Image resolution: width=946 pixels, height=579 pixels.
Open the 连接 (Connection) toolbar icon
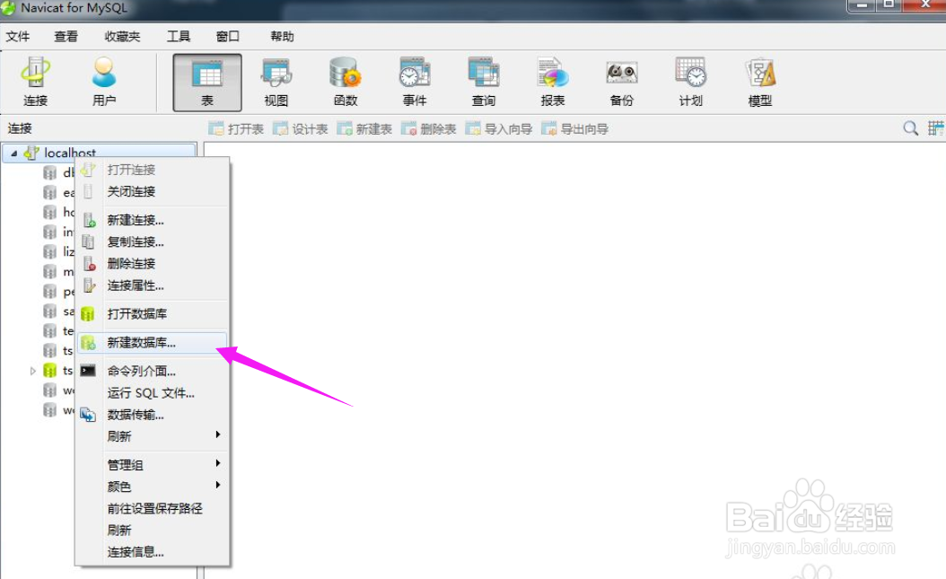coord(35,82)
